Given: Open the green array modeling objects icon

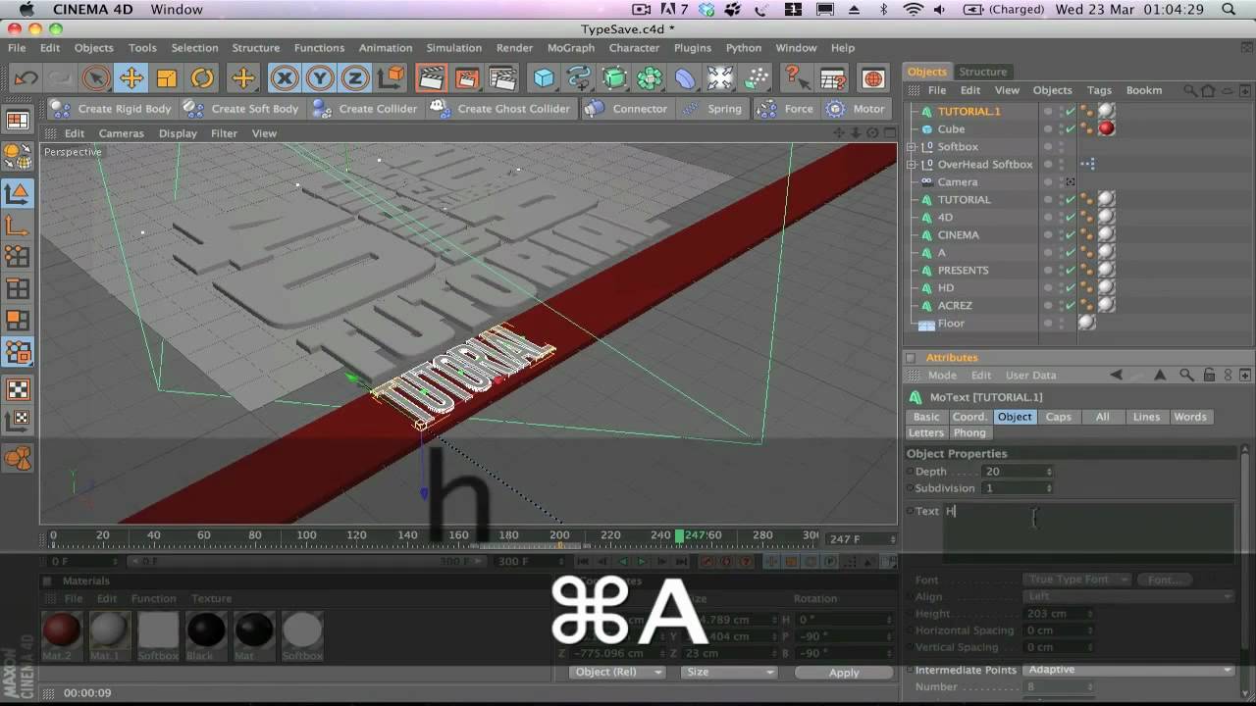Looking at the screenshot, I should tap(650, 78).
